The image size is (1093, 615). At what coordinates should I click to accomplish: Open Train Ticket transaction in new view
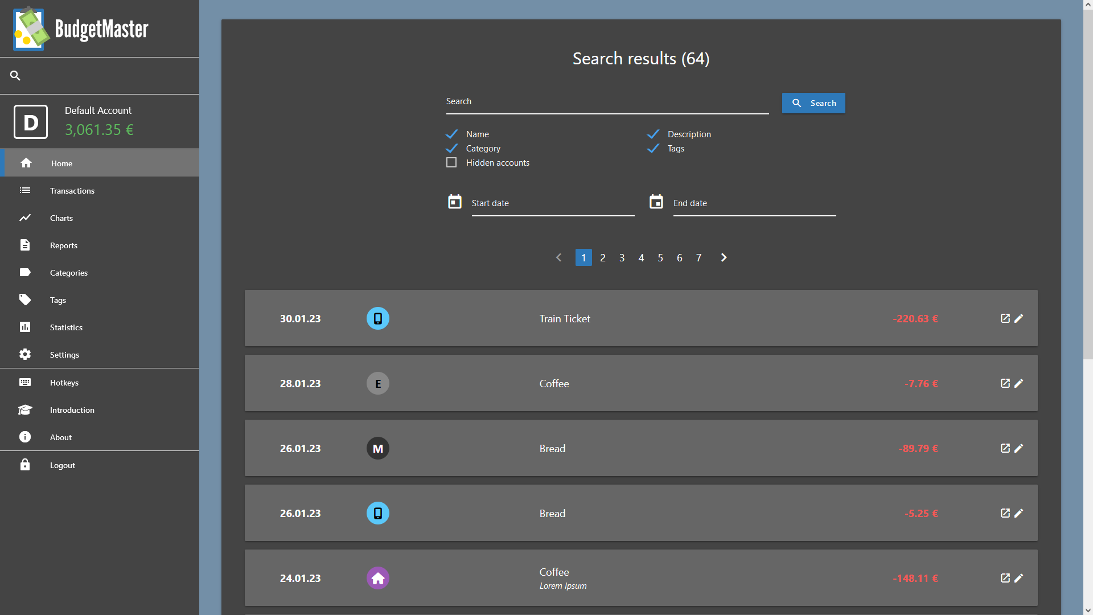[x=1005, y=318]
